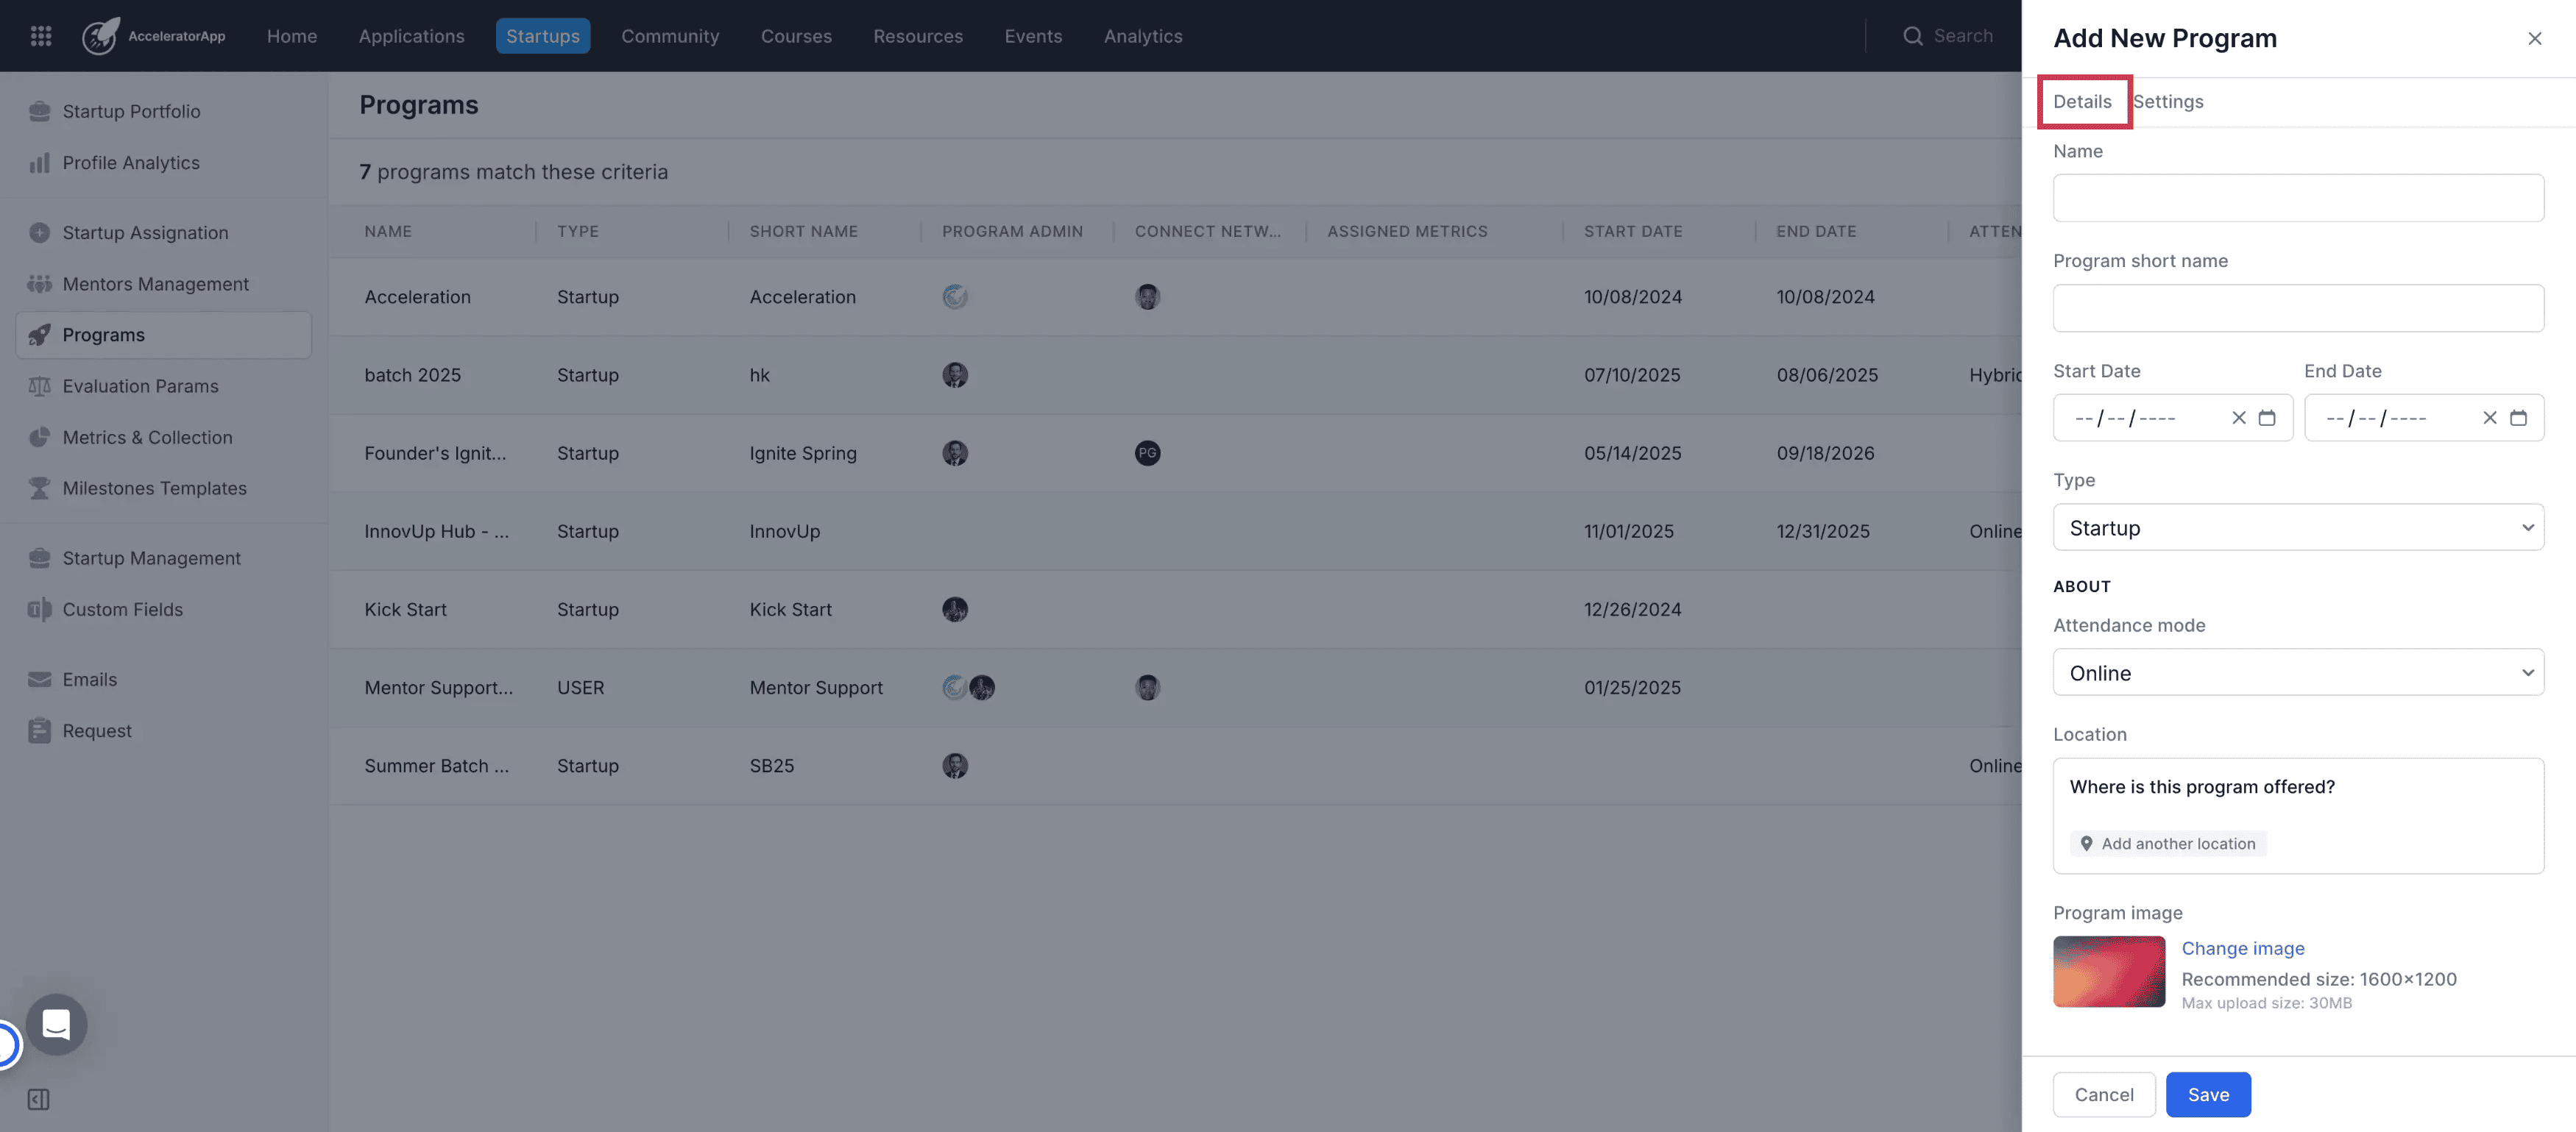The height and width of the screenshot is (1132, 2576).
Task: Clear the Start Date field
Action: 2239,418
